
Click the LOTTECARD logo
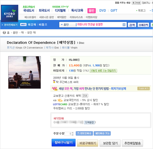tap(60, 104)
